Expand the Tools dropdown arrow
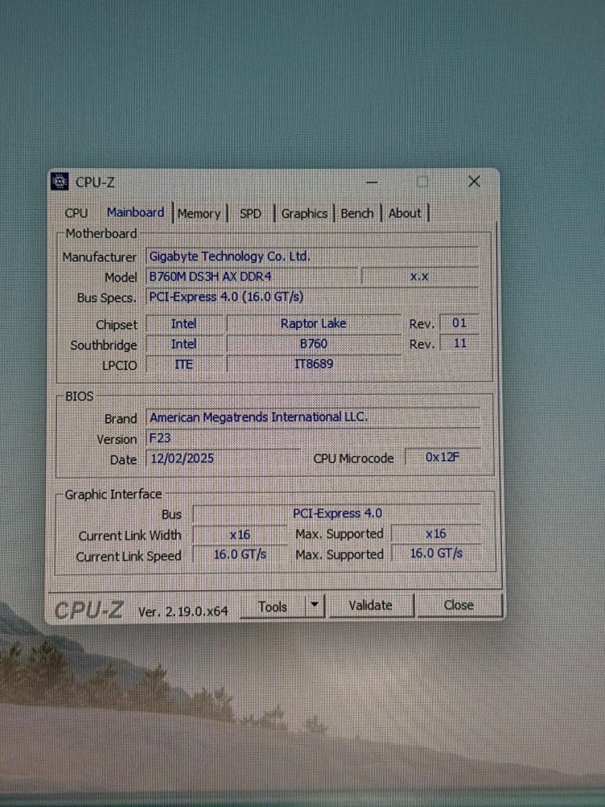 [315, 606]
